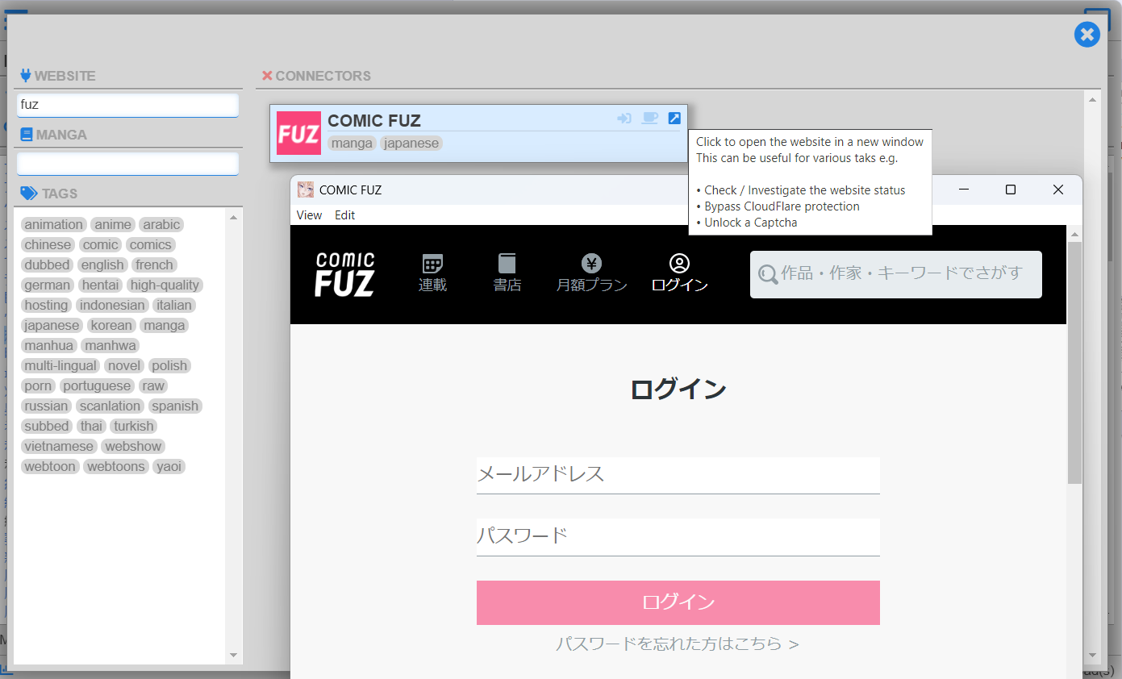1122x679 pixels.
Task: Click the pink FUZ connector logo
Action: (298, 133)
